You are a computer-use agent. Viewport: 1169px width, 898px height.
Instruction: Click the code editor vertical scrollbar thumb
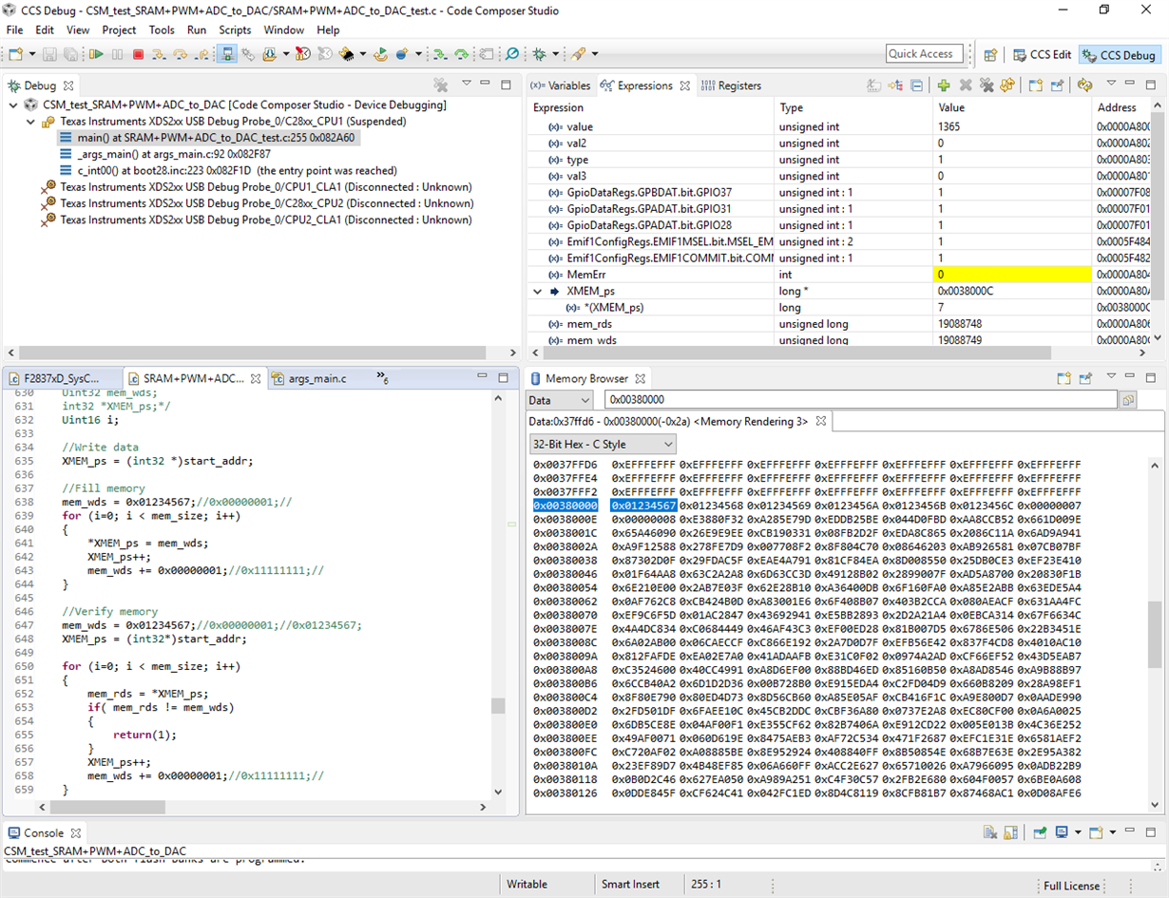499,705
